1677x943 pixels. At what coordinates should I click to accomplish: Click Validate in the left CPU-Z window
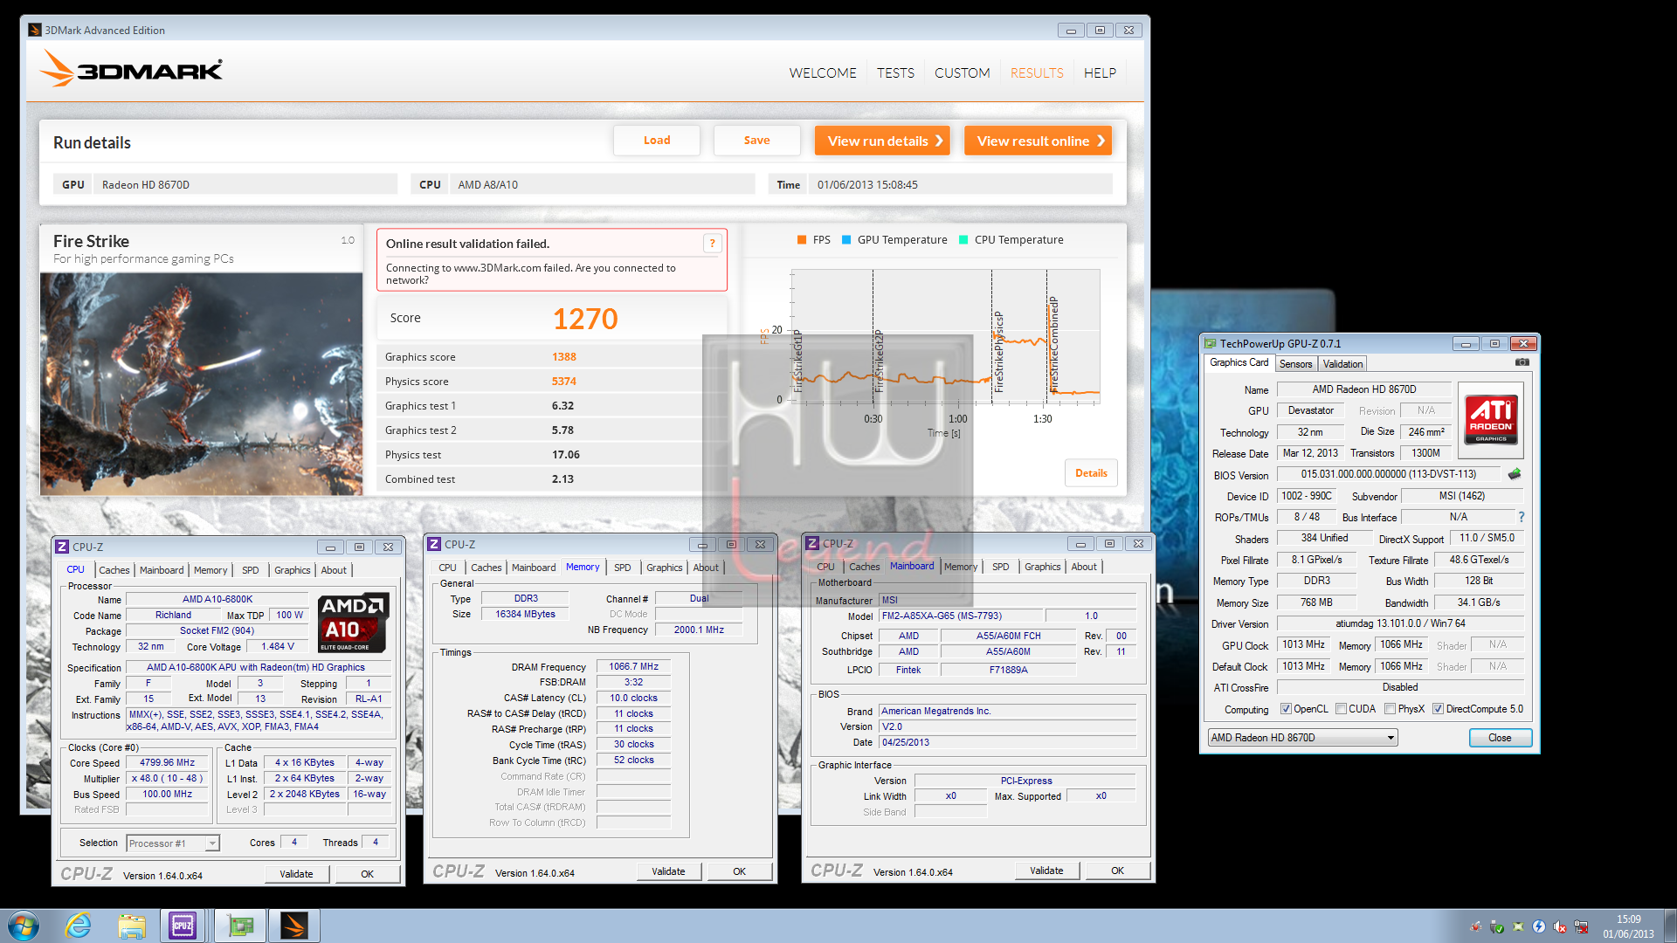[296, 874]
